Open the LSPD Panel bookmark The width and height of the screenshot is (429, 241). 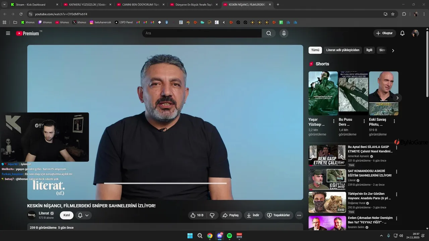coord(123,22)
